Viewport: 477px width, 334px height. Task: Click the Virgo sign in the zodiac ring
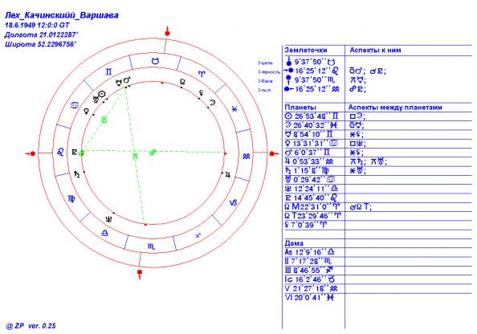(x=71, y=198)
